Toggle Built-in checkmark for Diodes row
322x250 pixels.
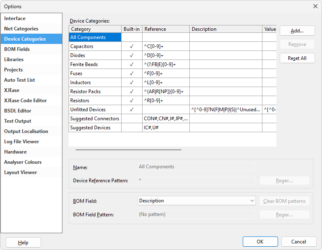131,55
